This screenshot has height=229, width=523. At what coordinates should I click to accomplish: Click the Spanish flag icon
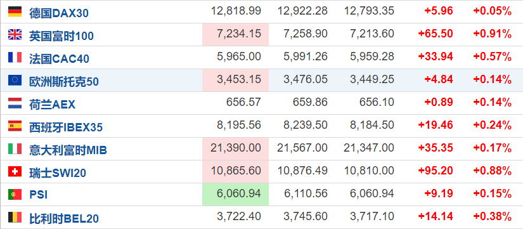pyautogui.click(x=15, y=126)
